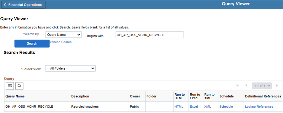Click the Owner column header

[x=135, y=96]
